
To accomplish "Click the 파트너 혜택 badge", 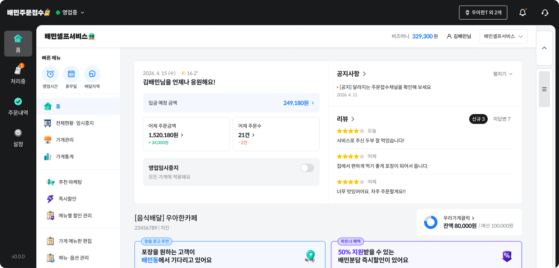I will (351, 241).
